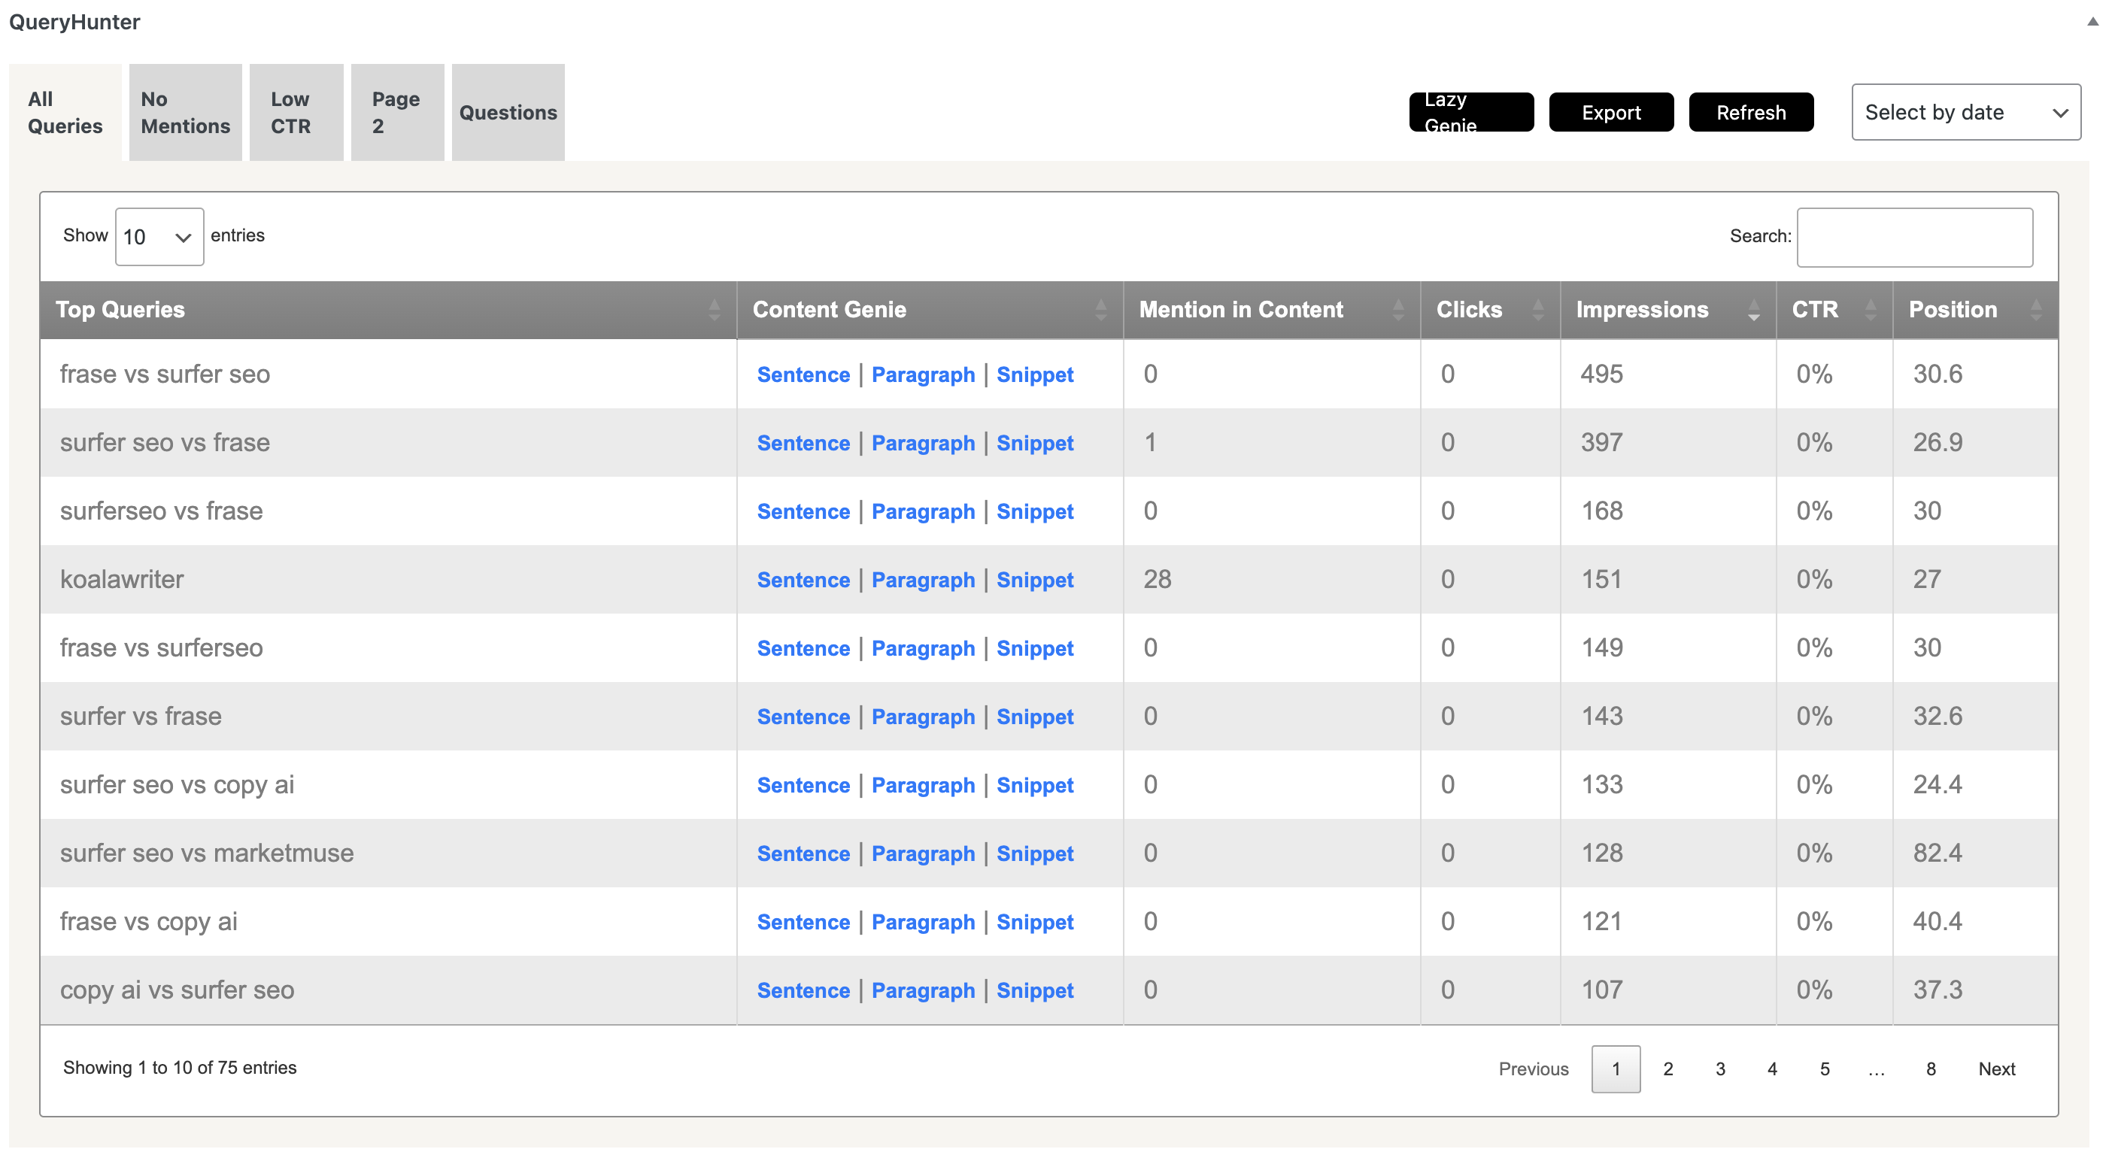
Task: Click the 397 impressions value
Action: tap(1601, 443)
